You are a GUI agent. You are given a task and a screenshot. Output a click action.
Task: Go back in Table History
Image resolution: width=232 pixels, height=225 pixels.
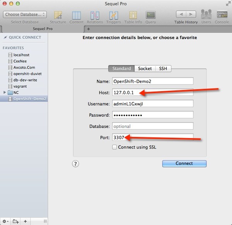181,14
